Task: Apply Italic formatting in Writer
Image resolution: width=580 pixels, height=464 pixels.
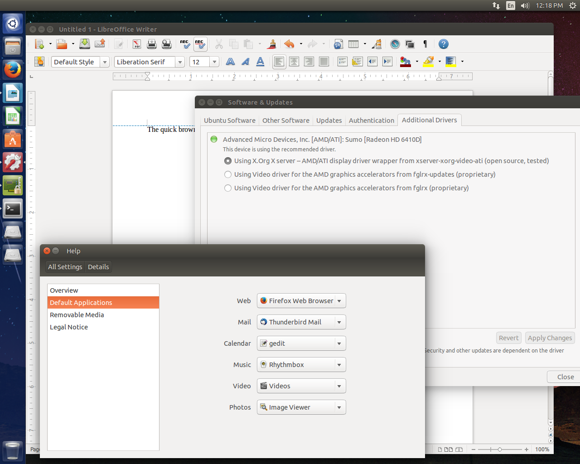Action: (245, 62)
